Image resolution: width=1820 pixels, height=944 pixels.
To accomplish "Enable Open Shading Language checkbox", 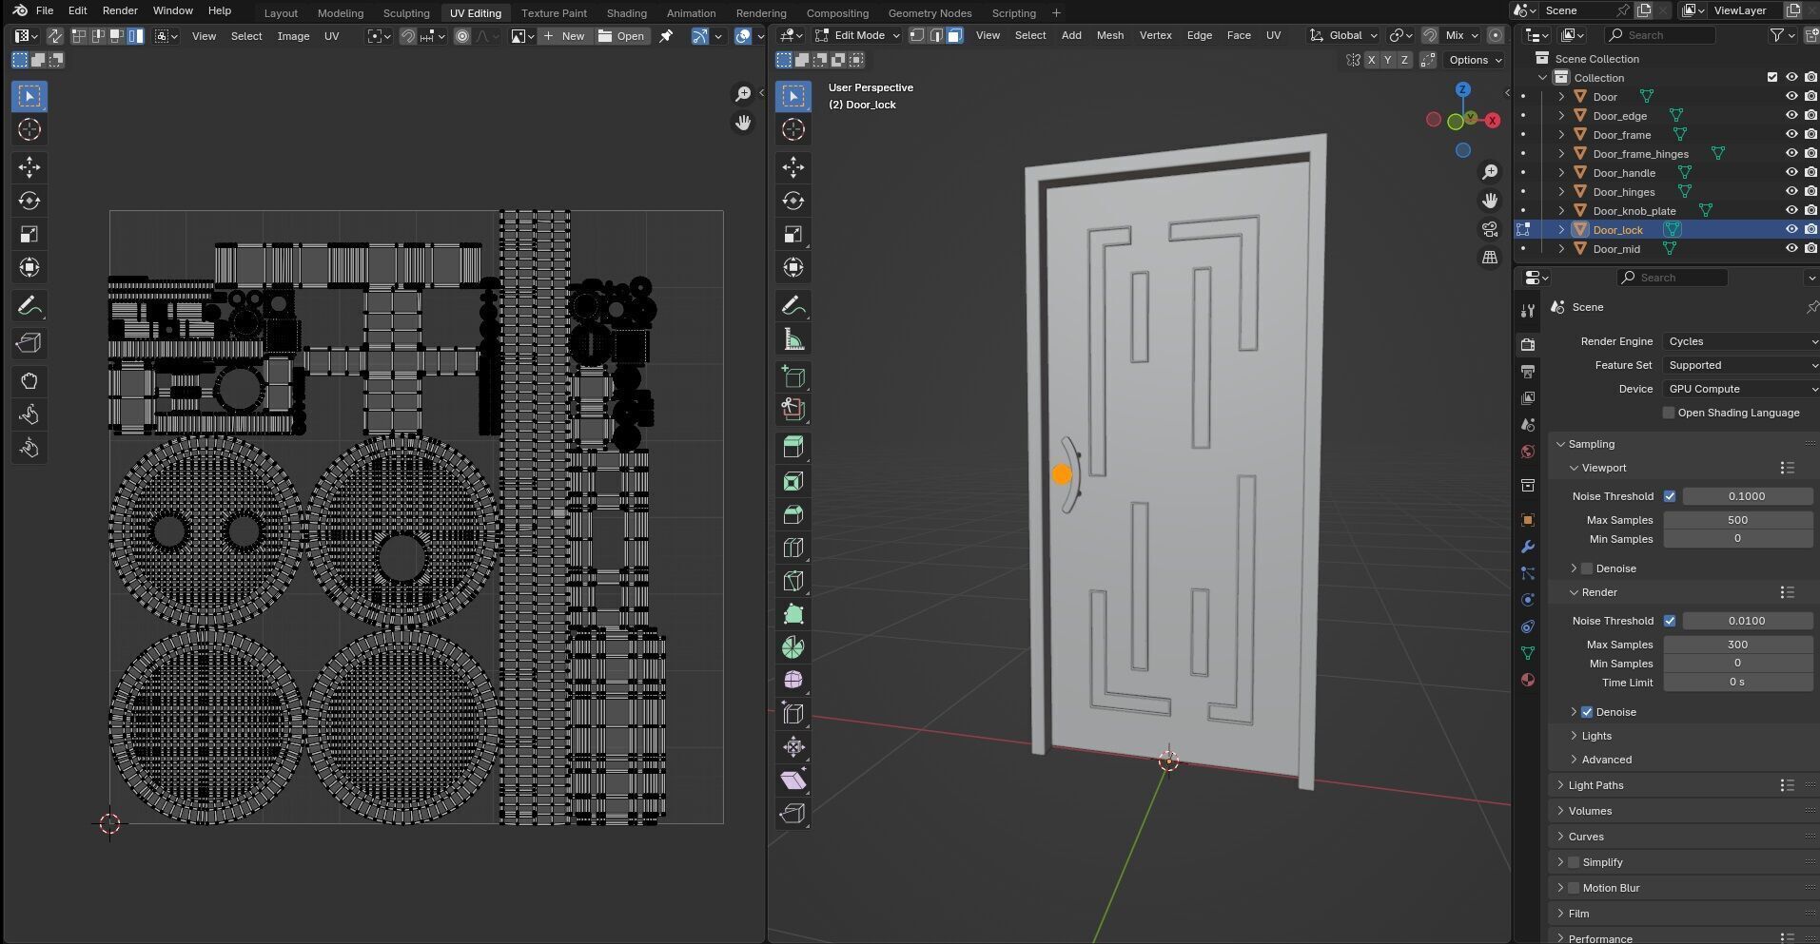I will (x=1669, y=413).
